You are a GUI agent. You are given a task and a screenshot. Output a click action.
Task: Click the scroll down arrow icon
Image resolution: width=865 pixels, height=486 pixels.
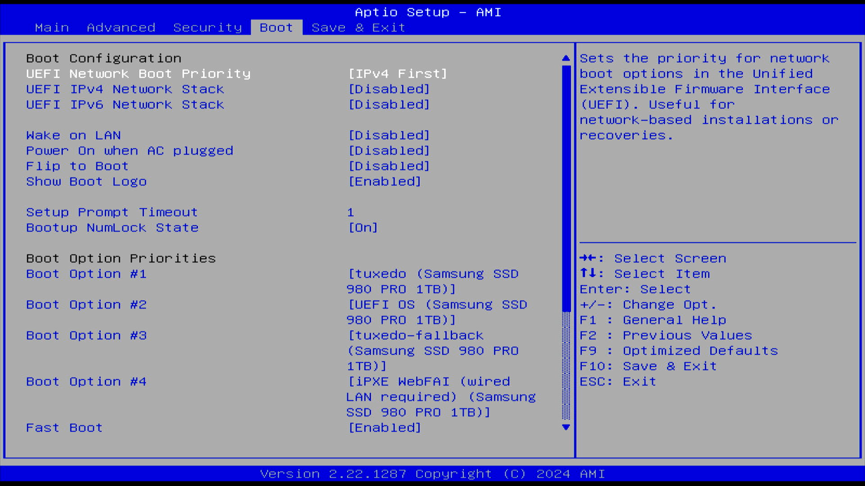(566, 427)
